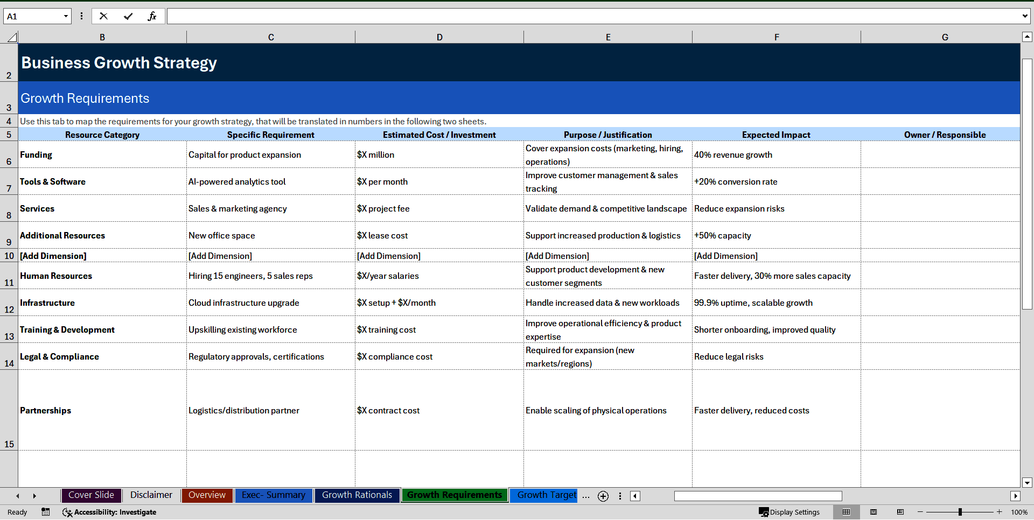Open Page Break Preview view icon
Screen dimensions: 1034x520
[x=900, y=512]
